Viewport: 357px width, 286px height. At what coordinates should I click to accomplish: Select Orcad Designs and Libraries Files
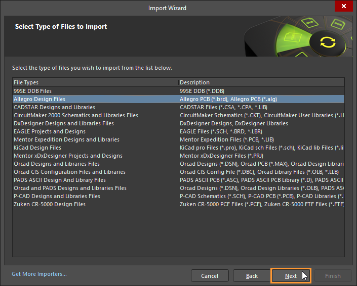pyautogui.click(x=57, y=164)
